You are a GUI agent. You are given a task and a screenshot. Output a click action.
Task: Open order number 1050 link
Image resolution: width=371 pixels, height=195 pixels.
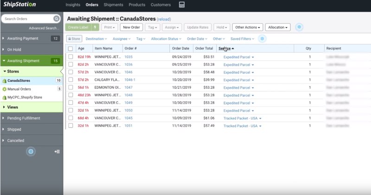[128, 110]
